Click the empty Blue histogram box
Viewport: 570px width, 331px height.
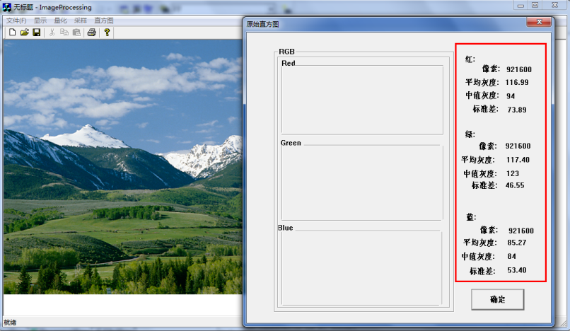tap(361, 268)
